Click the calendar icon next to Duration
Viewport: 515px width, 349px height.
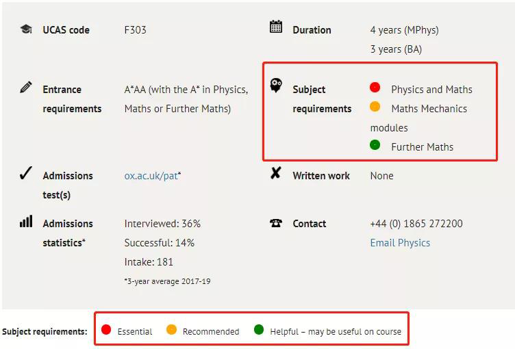[x=276, y=27]
